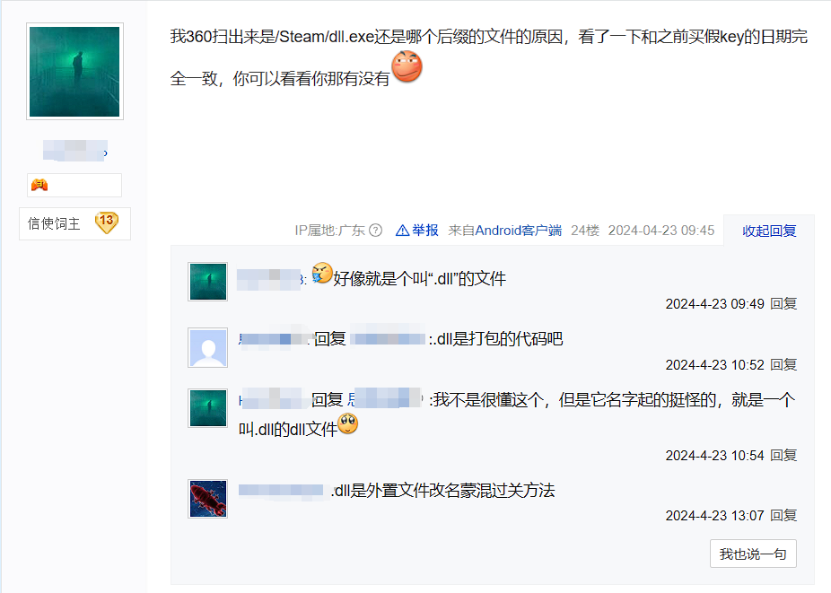The height and width of the screenshot is (593, 831).
Task: Click the masked sick emoji in first reply
Action: [322, 274]
